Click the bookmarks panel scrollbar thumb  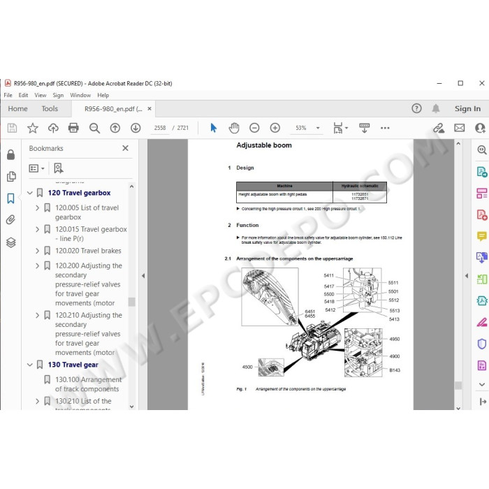click(131, 302)
